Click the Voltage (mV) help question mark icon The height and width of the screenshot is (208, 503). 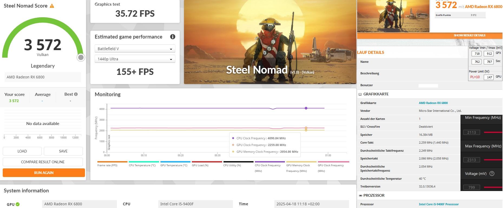(x=492, y=174)
